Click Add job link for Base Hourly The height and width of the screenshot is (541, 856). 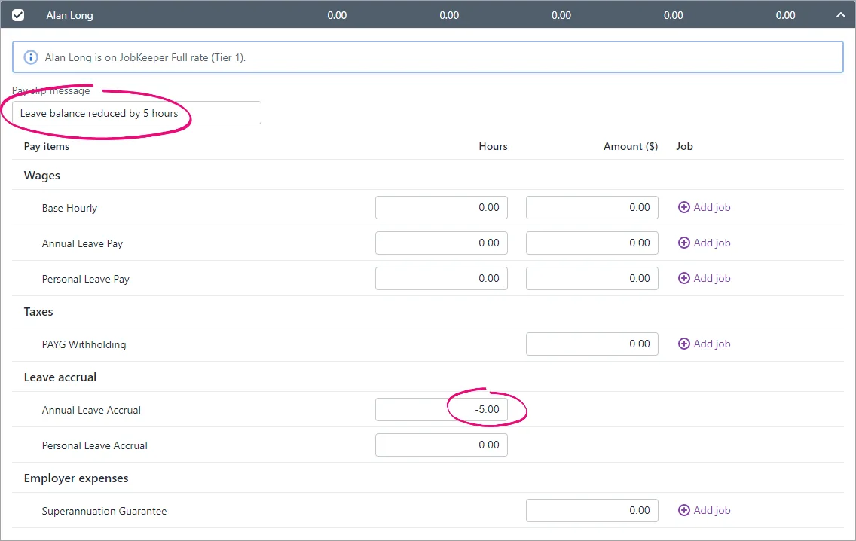tap(712, 207)
